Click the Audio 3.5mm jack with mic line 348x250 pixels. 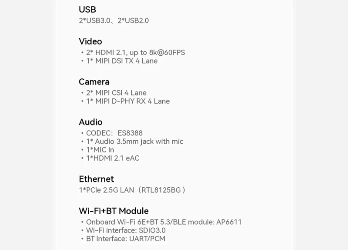134,142
